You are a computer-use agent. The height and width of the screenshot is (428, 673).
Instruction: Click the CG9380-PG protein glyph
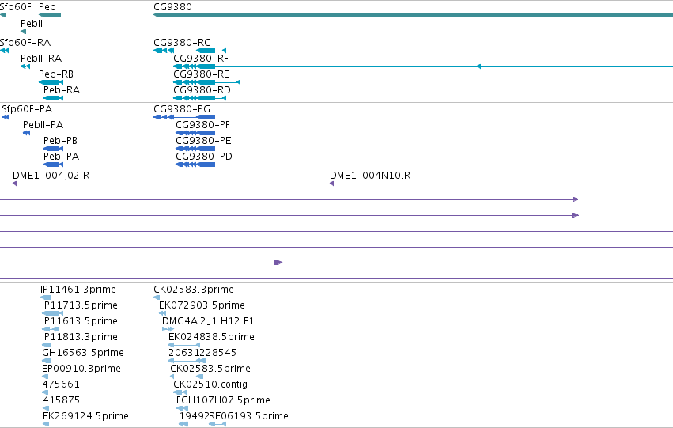click(184, 117)
